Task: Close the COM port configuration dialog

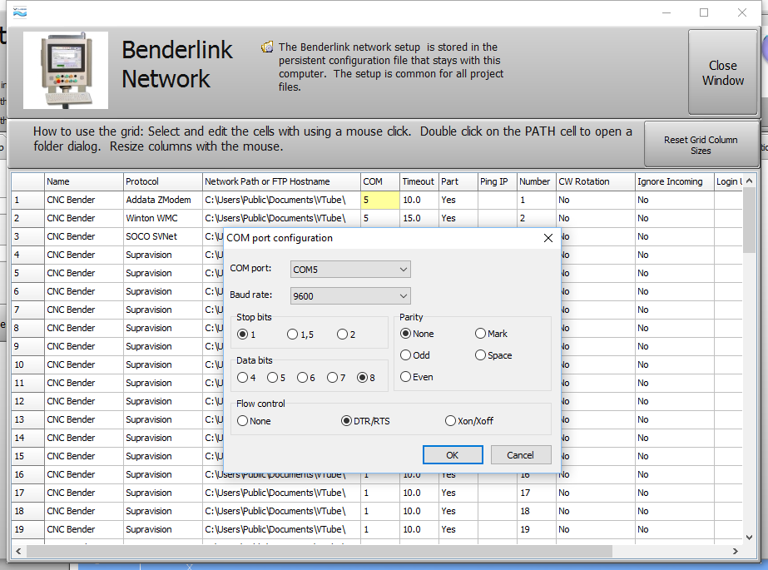Action: point(548,238)
